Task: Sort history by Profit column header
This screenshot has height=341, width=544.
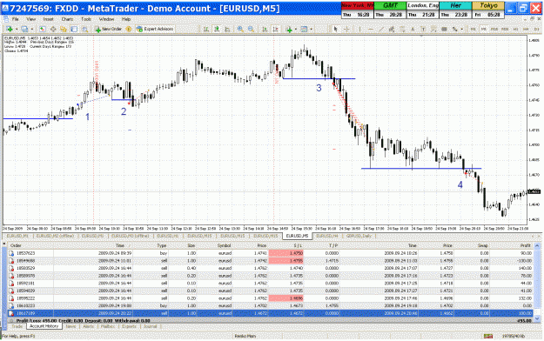Action: 526,245
